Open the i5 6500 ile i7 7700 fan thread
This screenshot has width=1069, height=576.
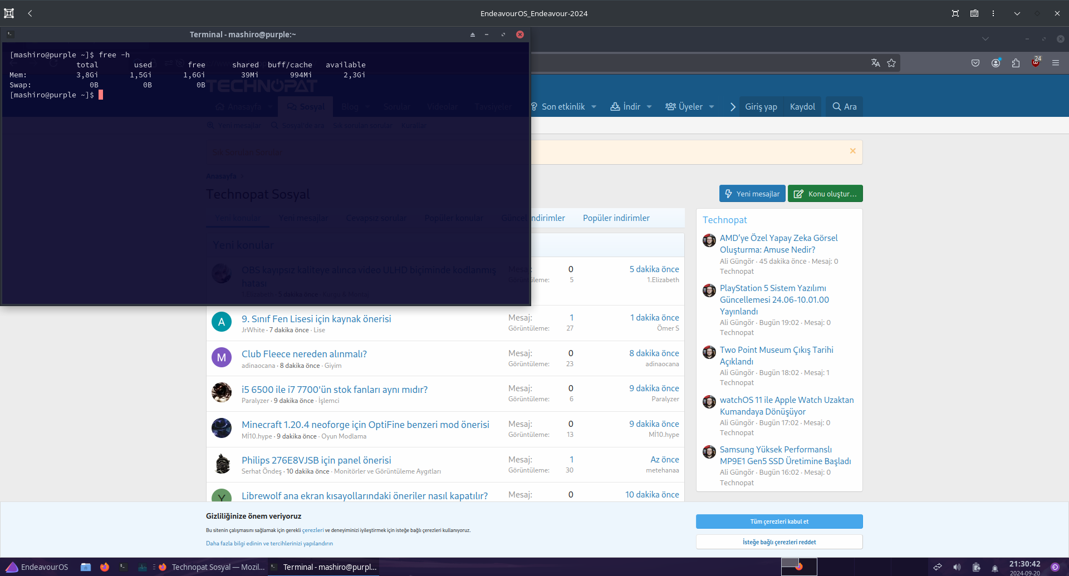(x=335, y=390)
